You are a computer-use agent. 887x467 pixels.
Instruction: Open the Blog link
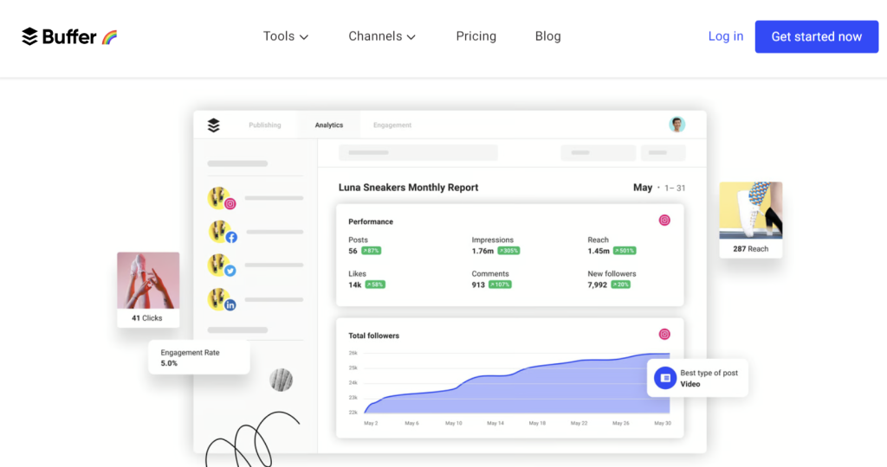pyautogui.click(x=548, y=36)
